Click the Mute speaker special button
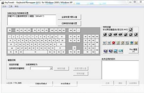This screenshot has height=93, width=144. point(136,35)
